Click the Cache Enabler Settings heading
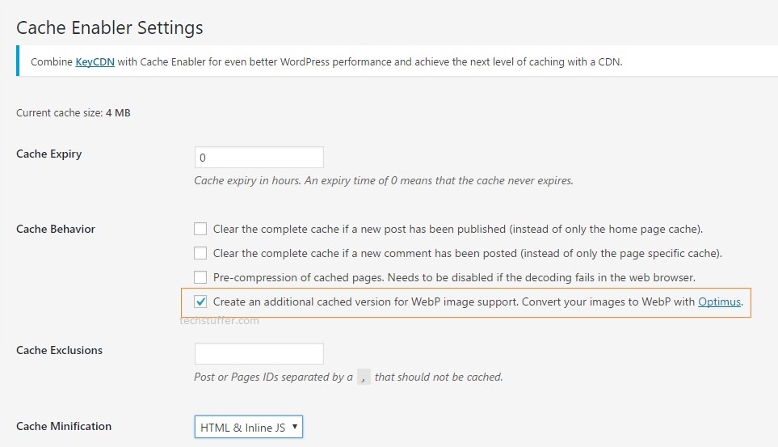Screen dimensions: 778x447 (110, 27)
